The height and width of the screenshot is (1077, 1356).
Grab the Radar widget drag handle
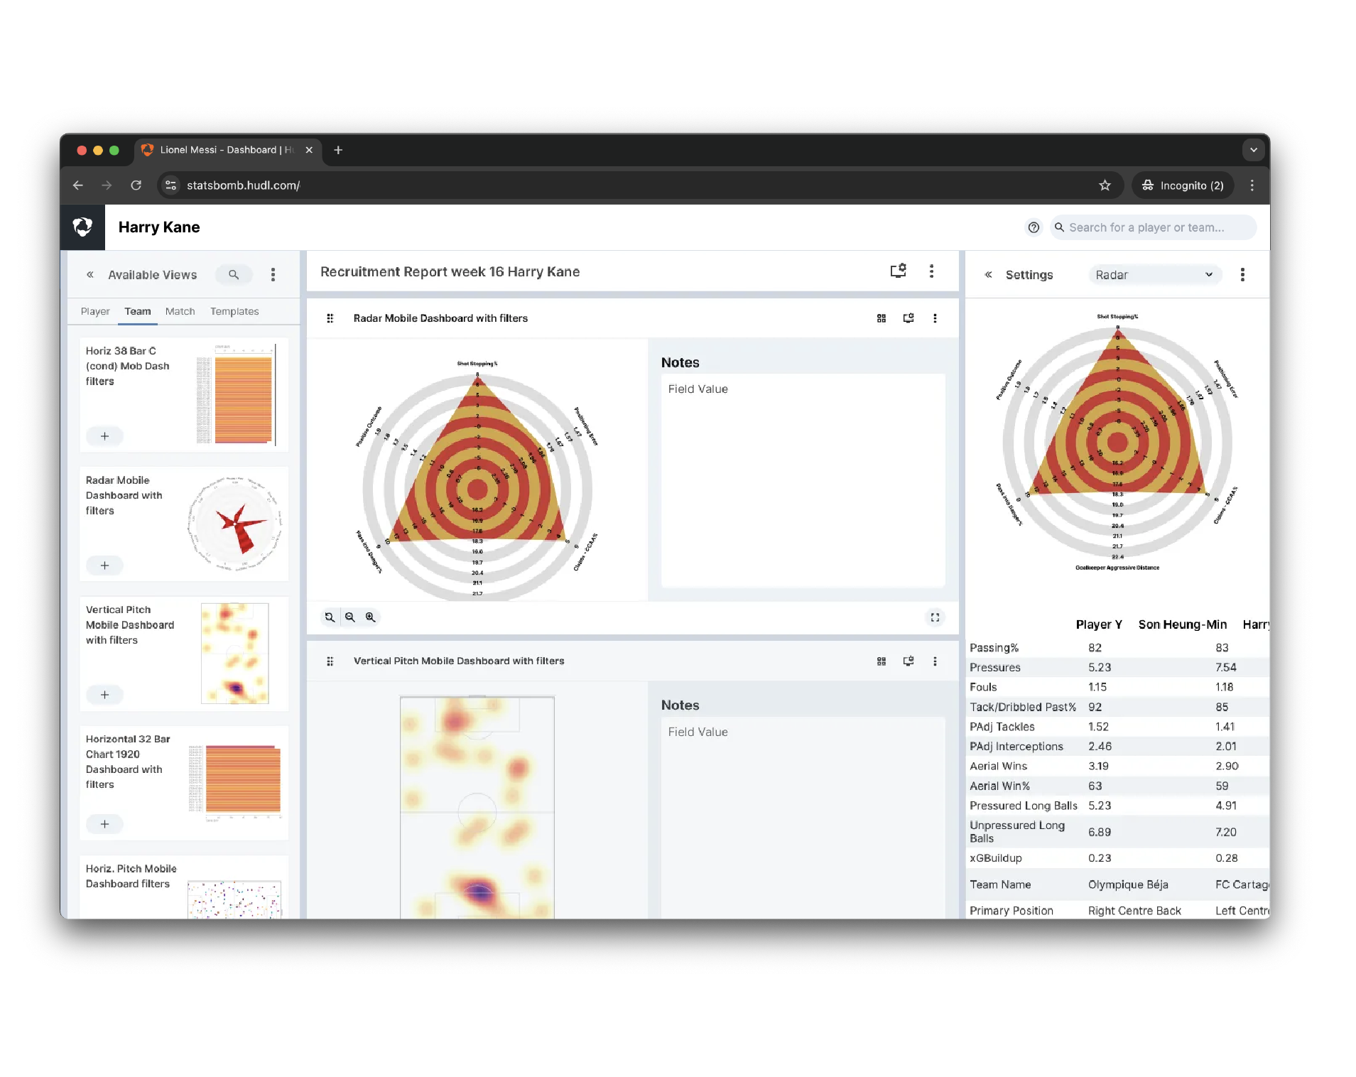tap(330, 318)
